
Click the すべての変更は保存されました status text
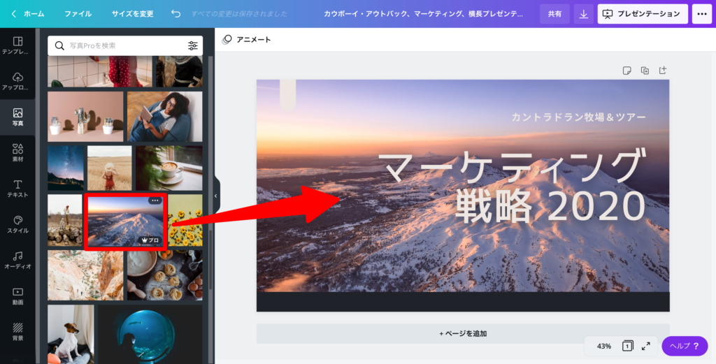[x=239, y=14]
